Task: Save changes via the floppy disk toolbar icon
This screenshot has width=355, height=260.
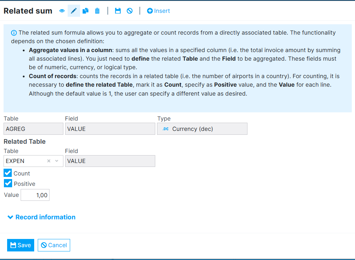Action: (x=118, y=11)
